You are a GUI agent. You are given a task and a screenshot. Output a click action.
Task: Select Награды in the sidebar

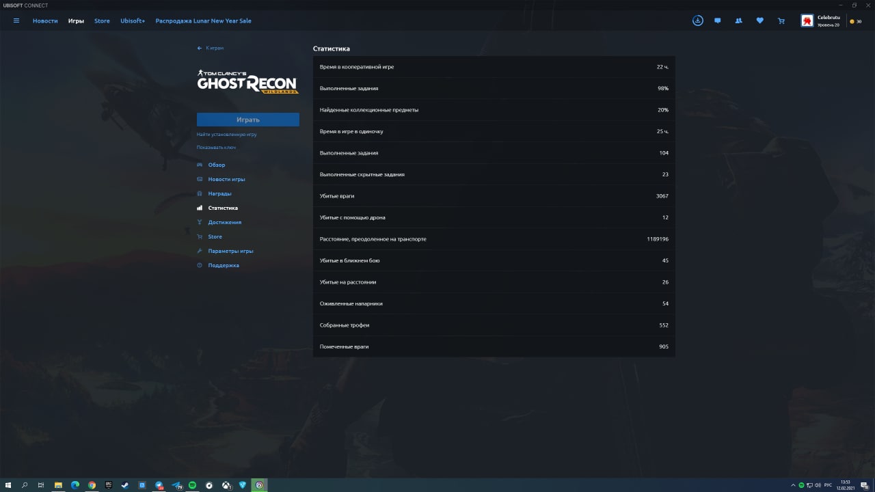point(219,193)
